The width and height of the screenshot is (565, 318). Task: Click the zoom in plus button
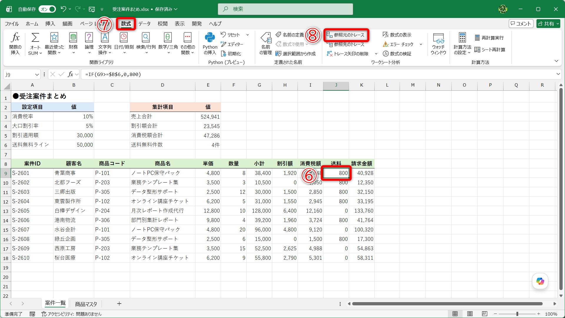click(539, 314)
